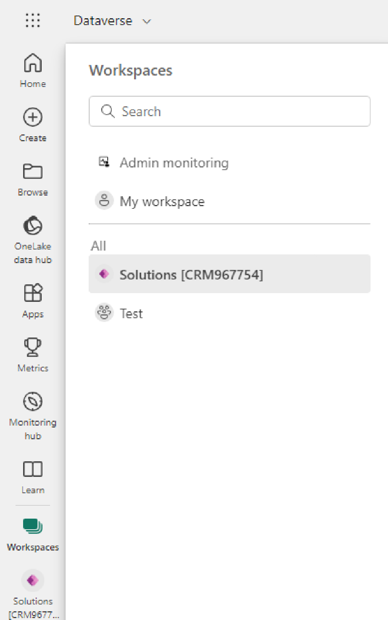388x620 pixels.
Task: Open the Admin monitoring workspace
Action: [174, 162]
